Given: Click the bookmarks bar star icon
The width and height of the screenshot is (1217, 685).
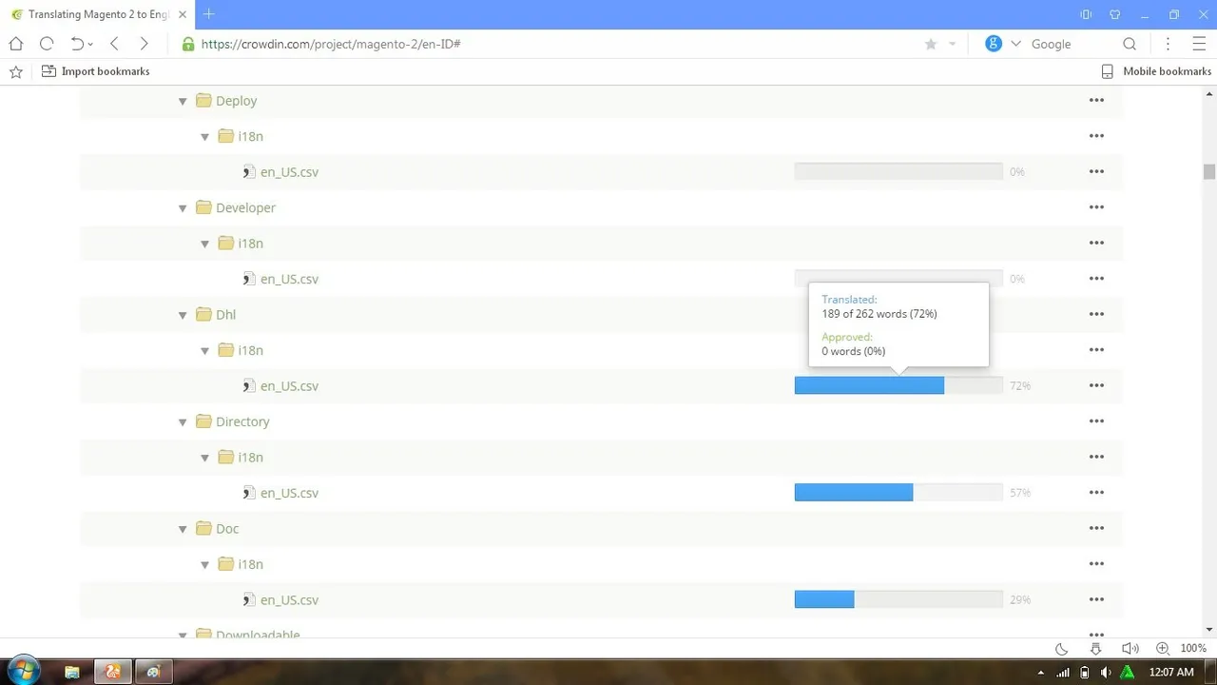Looking at the screenshot, I should [x=16, y=71].
